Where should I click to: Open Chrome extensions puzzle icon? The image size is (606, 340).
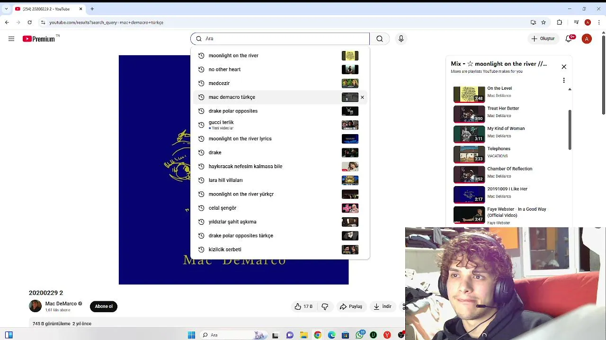click(x=560, y=22)
